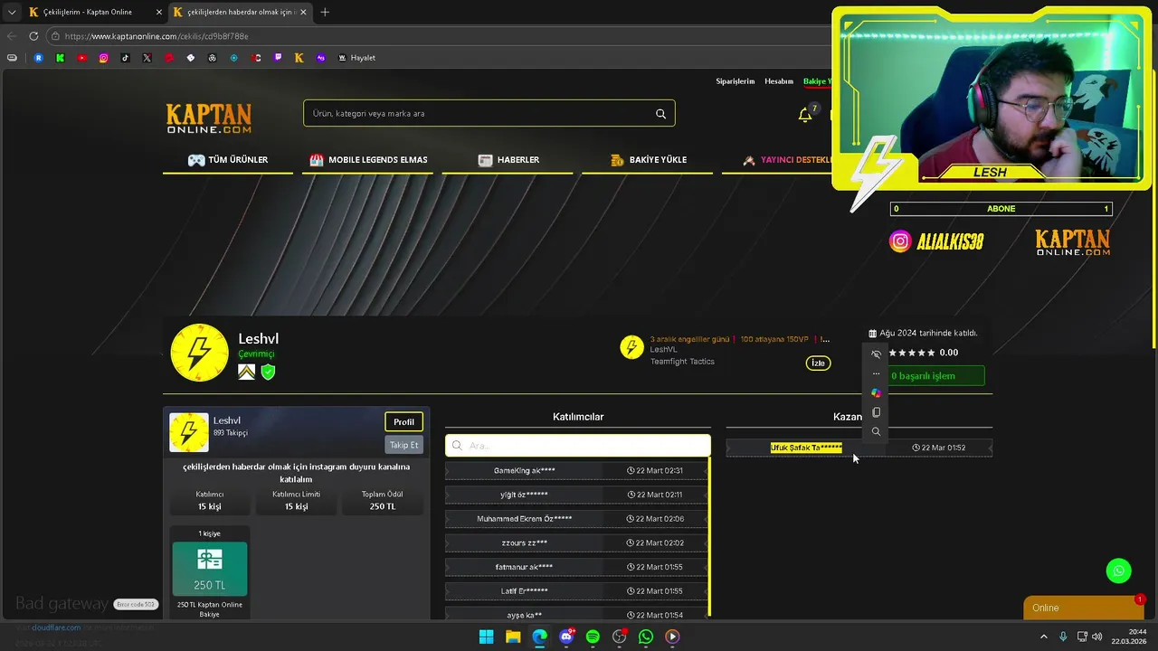Open MOBILE LEGENDS ELMAS menu

click(368, 160)
